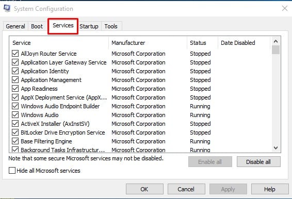Click the services list scrollbar thumb

(275, 50)
